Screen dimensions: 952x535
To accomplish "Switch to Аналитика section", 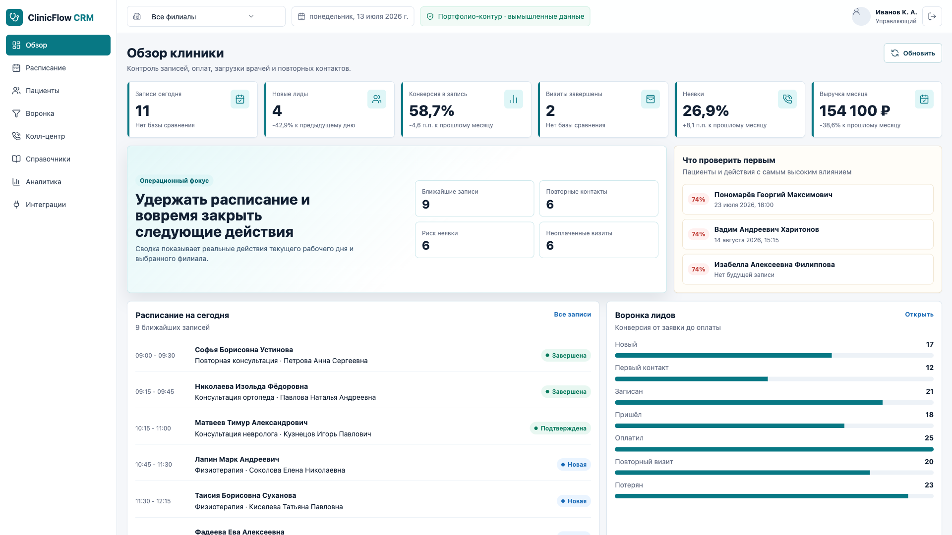I will (x=58, y=182).
